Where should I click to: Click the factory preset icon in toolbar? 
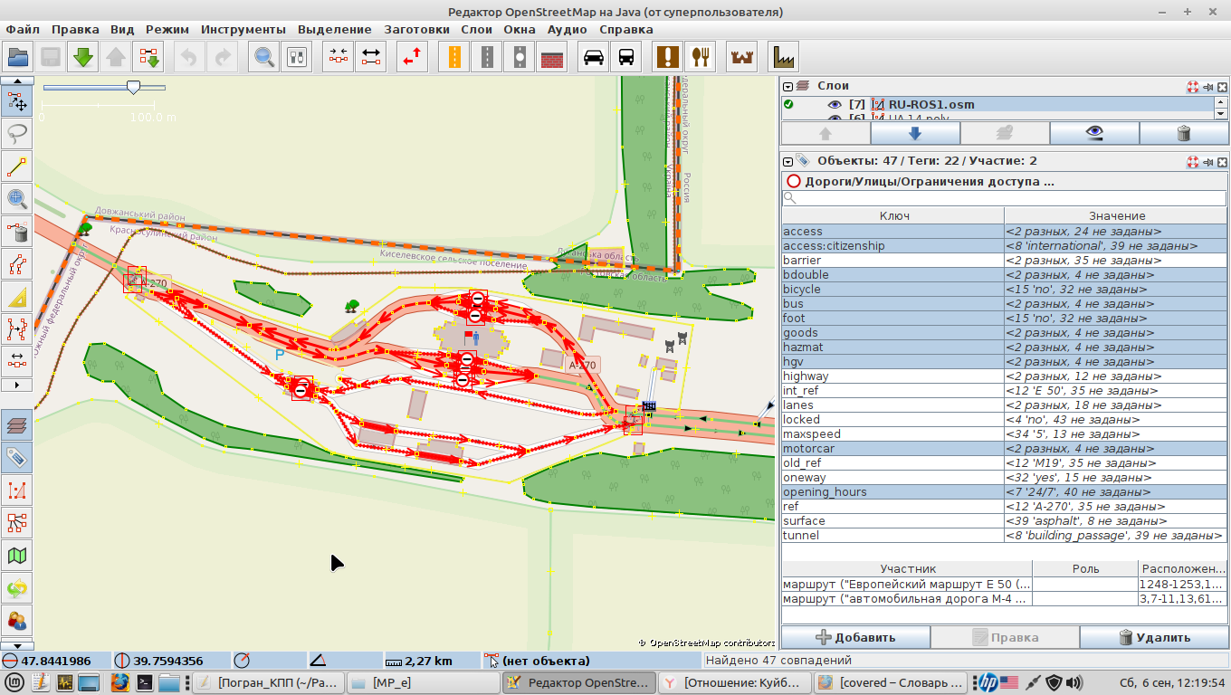tap(783, 58)
